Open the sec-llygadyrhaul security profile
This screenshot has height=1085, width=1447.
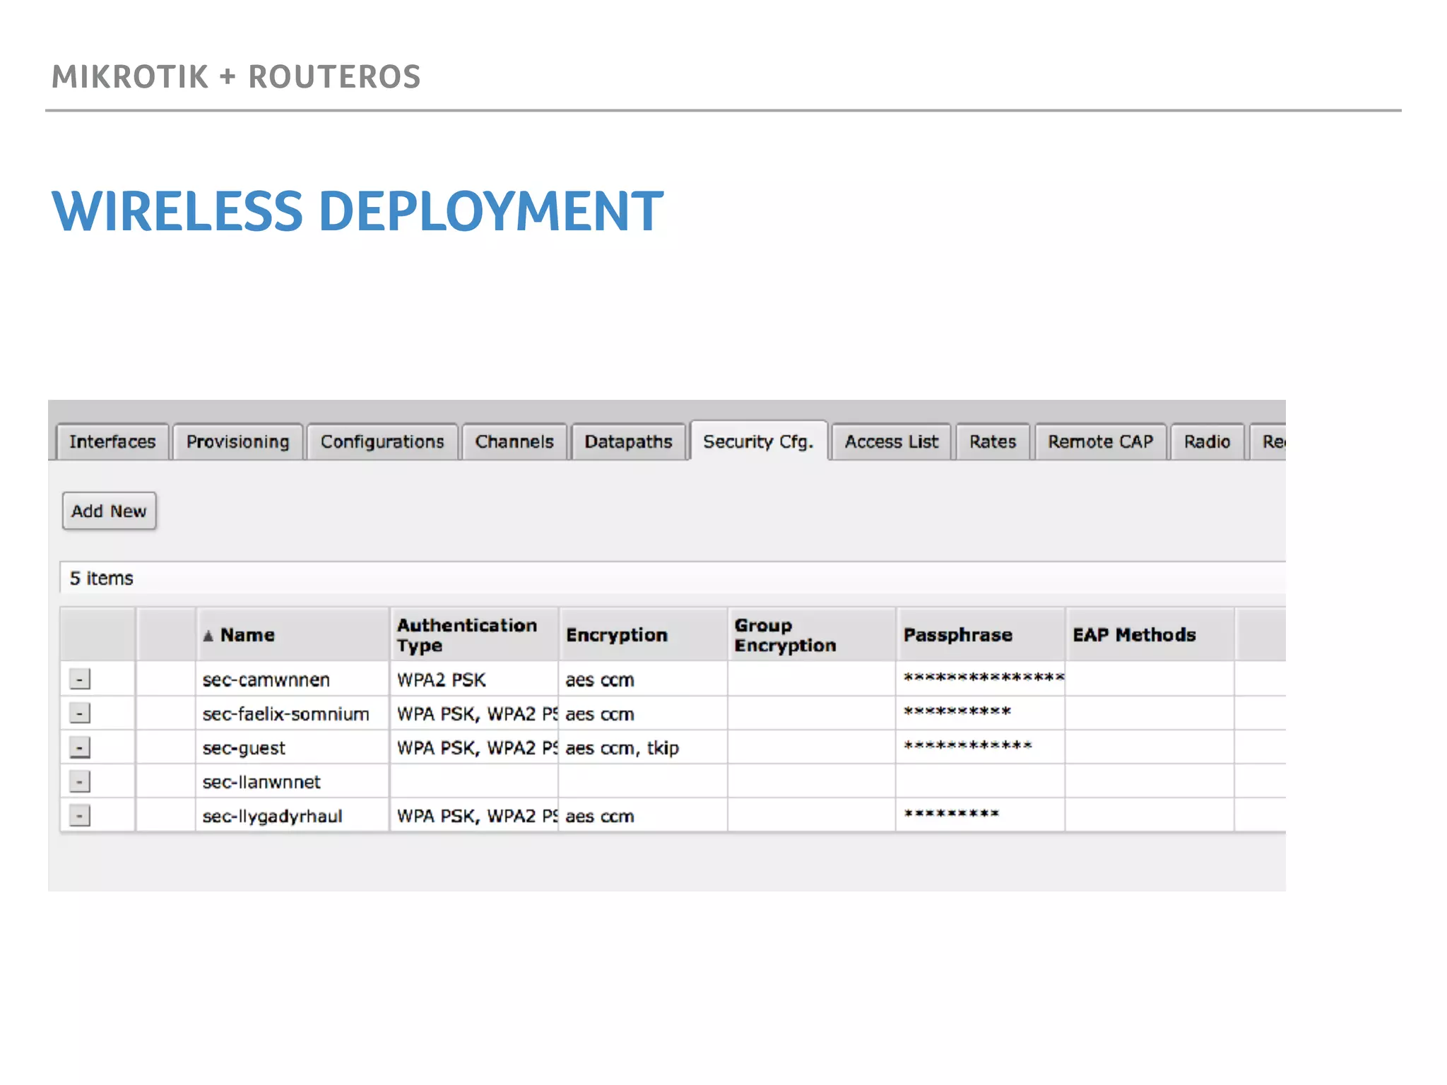point(272,817)
